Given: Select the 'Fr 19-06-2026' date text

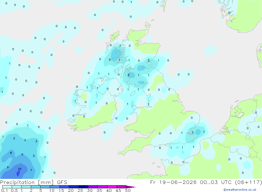Looking at the screenshot, I should (173, 182).
